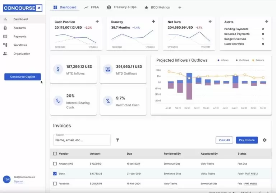This screenshot has width=276, height=193.
Task: Check the Amazon AWS invoice checkbox
Action: [55, 164]
